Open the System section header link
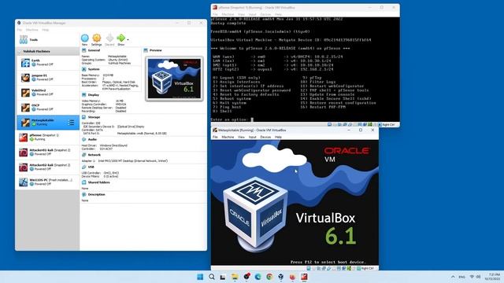The height and width of the screenshot is (283, 504). tap(94, 69)
